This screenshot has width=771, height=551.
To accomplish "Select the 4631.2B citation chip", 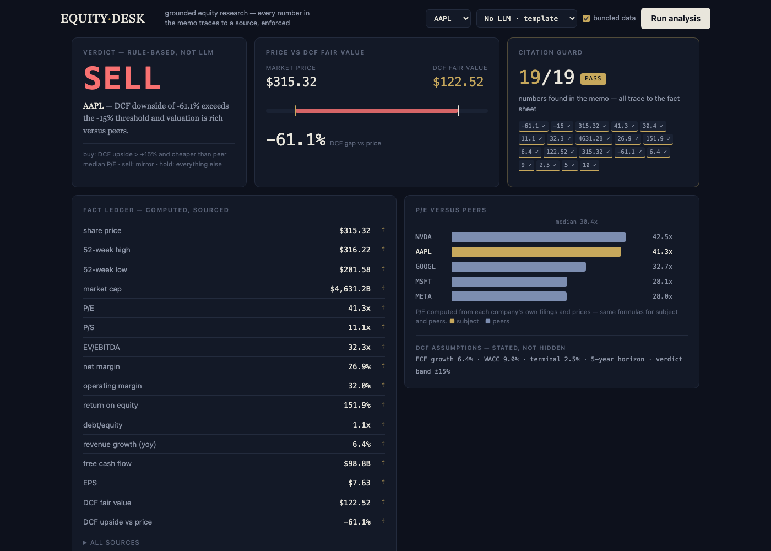I will 594,139.
